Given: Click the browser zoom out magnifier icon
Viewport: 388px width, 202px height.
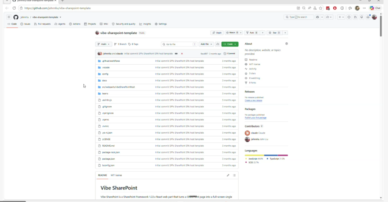Looking at the screenshot, I should coord(304,8).
